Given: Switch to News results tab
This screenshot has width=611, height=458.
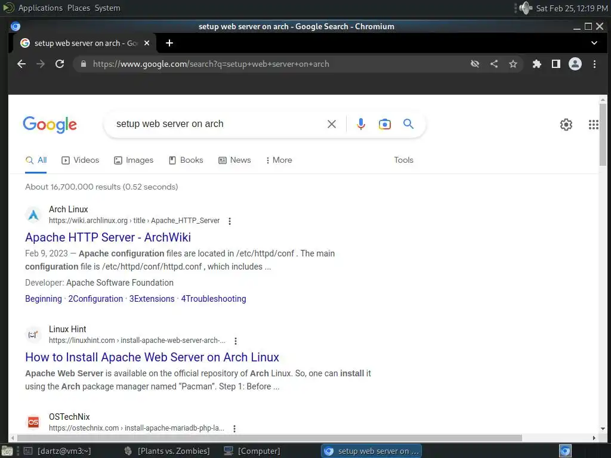Looking at the screenshot, I should click(x=234, y=160).
